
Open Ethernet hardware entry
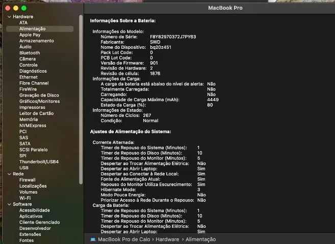point(28,77)
